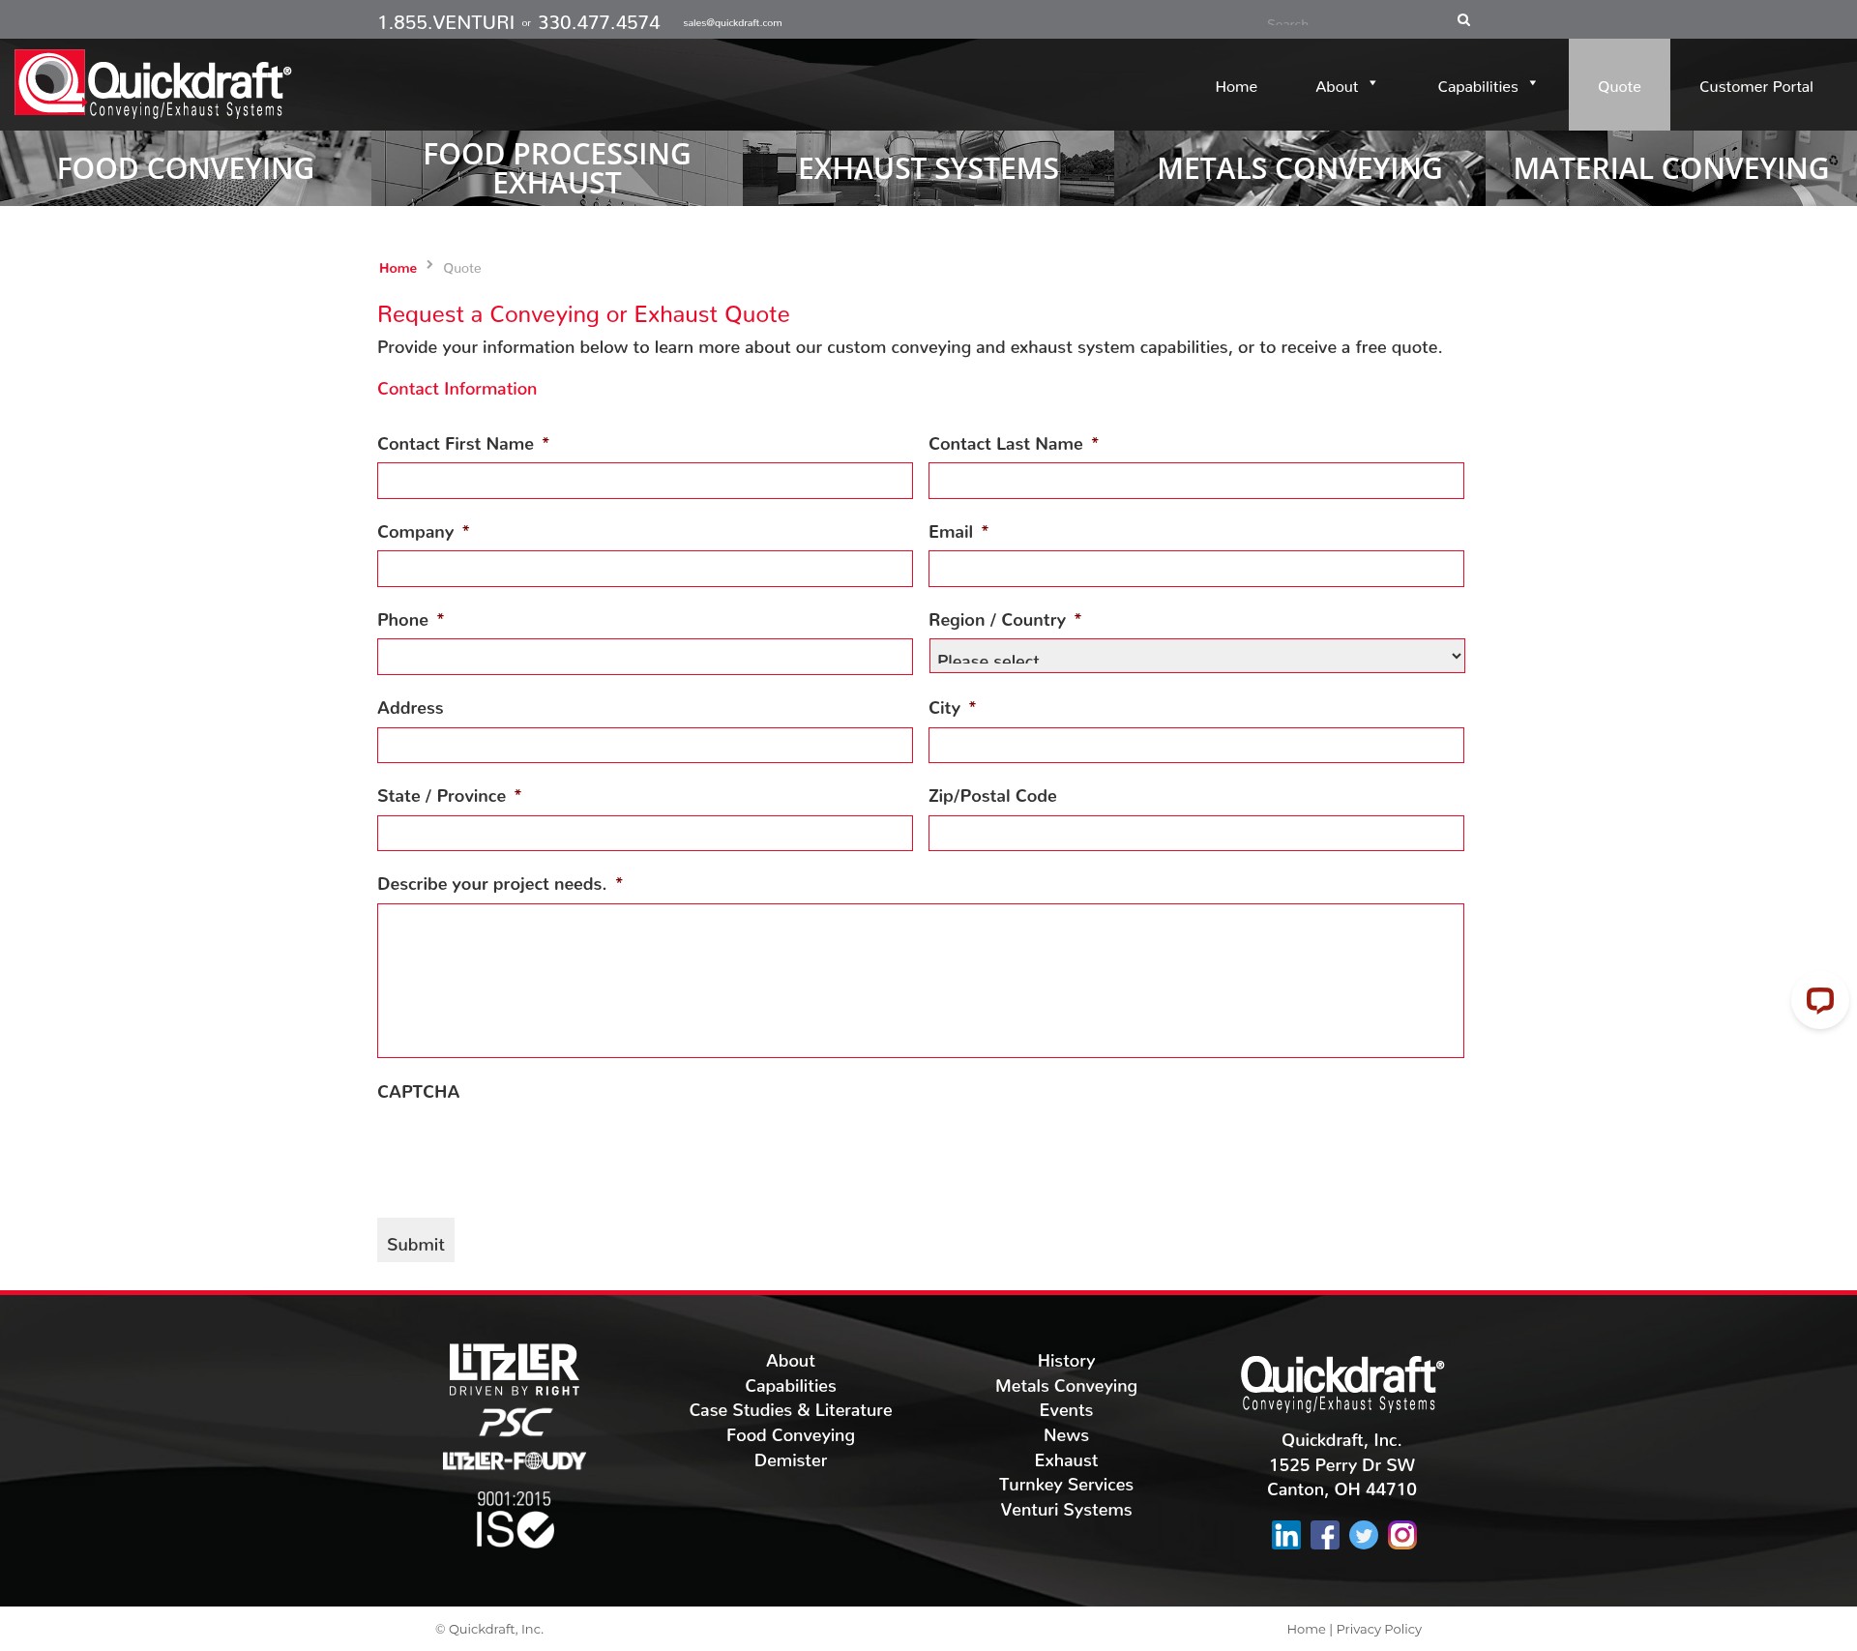This screenshot has width=1857, height=1651.
Task: Open footer Metals Conveying link
Action: [x=1066, y=1386]
